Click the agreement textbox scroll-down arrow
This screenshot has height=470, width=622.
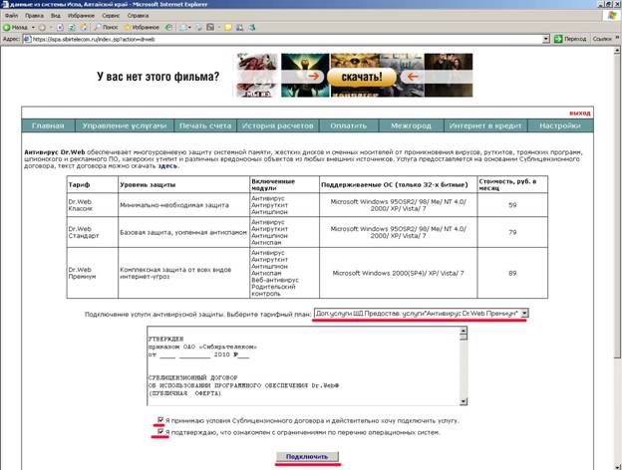coord(464,402)
